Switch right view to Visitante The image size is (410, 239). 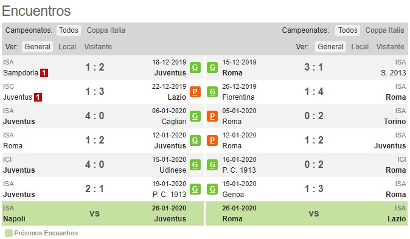(390, 47)
